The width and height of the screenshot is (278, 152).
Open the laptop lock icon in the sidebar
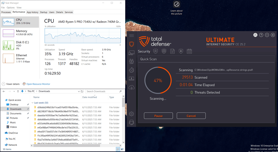click(131, 78)
